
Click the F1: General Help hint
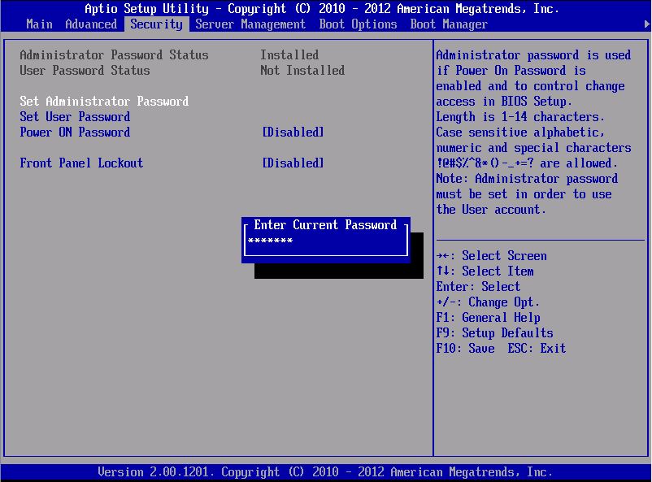pos(488,318)
